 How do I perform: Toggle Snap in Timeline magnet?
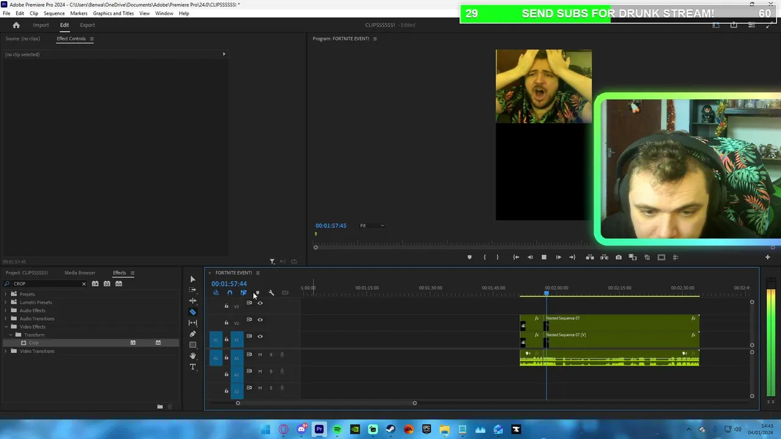[x=229, y=293]
